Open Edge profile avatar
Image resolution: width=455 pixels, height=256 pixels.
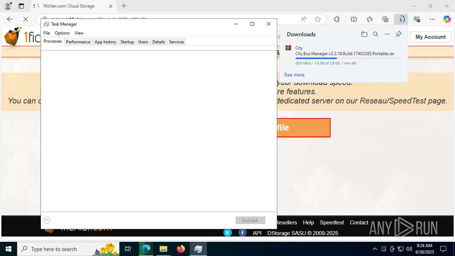coord(8,6)
